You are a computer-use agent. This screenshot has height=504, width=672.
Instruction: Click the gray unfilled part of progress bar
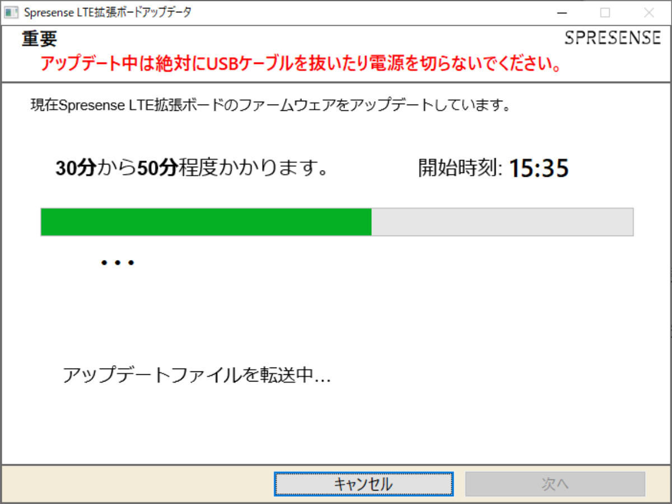coord(502,222)
